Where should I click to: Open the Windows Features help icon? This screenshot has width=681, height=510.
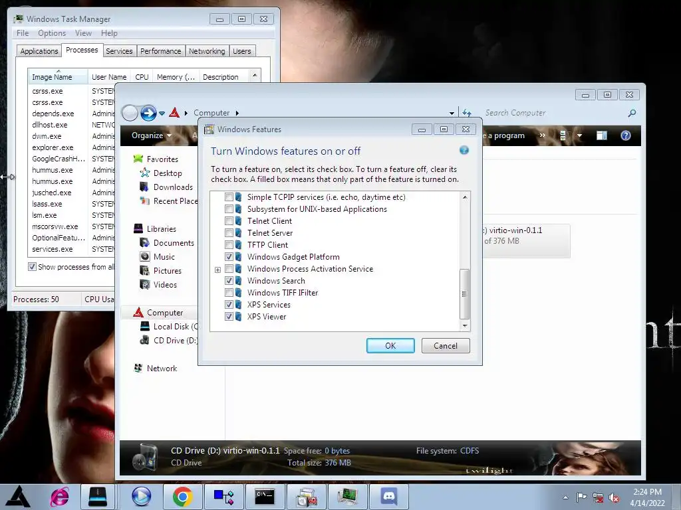[x=464, y=151]
